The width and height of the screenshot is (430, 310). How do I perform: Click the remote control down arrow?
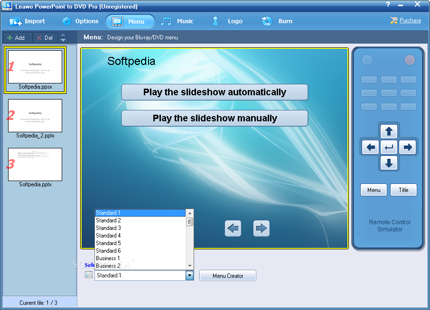(389, 163)
